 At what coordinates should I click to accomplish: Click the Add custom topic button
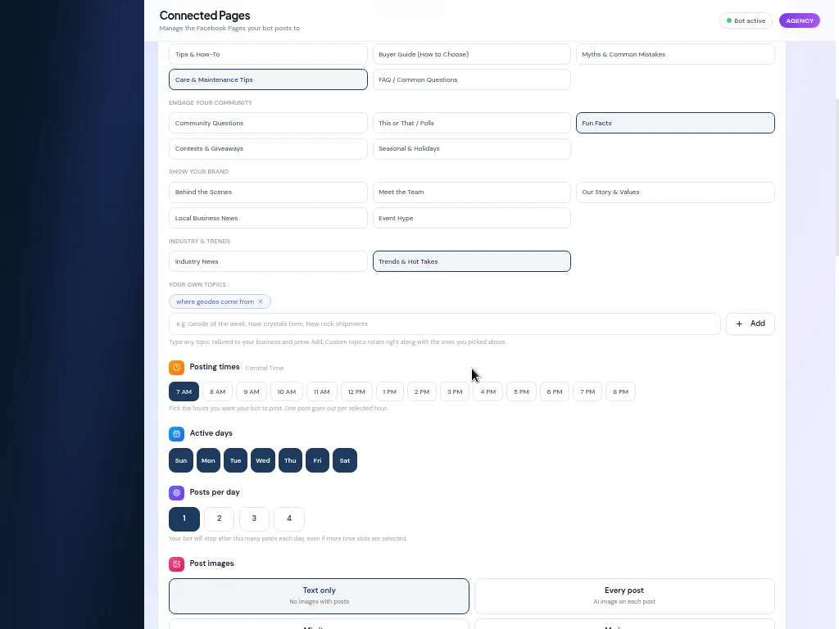(751, 324)
